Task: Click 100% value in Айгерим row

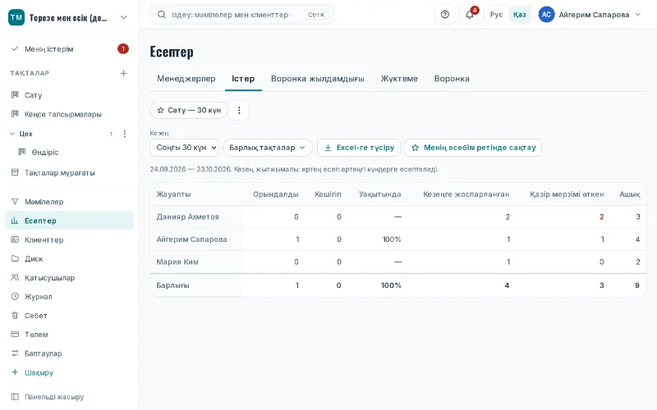Action: point(392,239)
